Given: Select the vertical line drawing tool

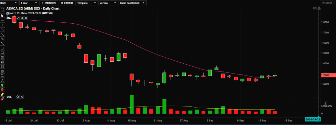Looking at the screenshot, I should pyautogui.click(x=2, y=25).
